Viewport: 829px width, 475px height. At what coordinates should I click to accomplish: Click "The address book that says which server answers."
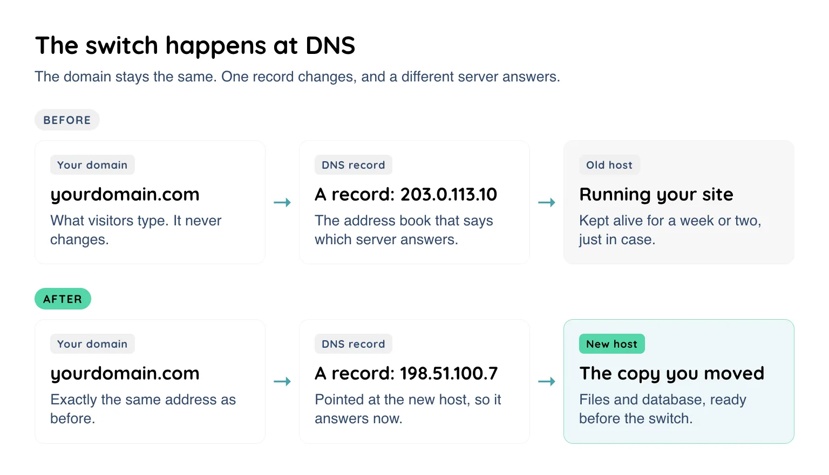(x=404, y=230)
